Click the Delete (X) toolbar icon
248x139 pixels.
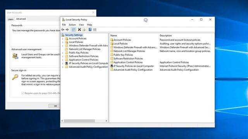tap(79, 29)
